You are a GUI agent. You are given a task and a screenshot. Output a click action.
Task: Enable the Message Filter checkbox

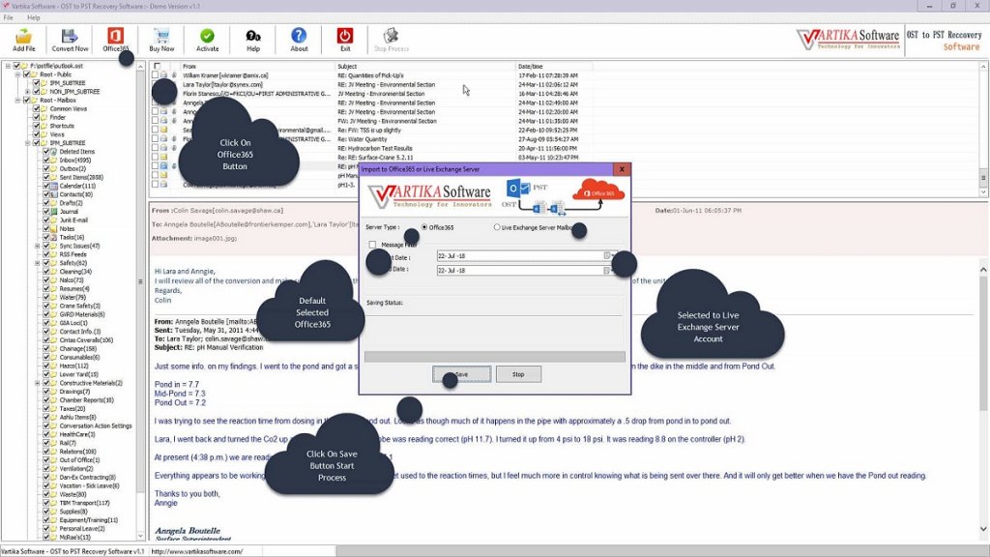(372, 244)
